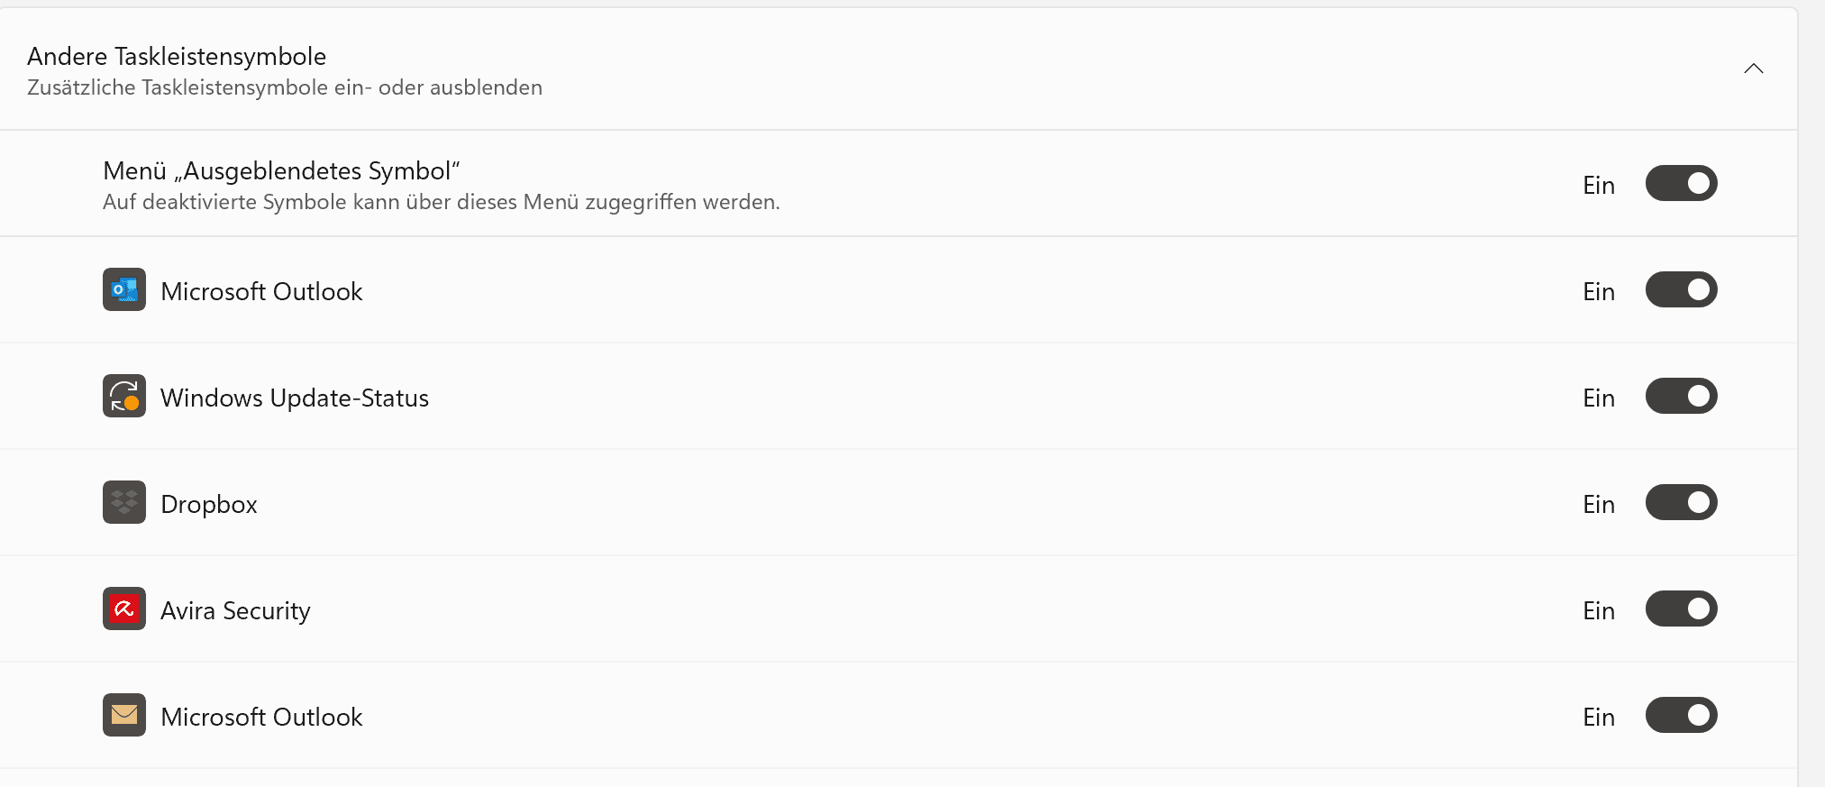Click the "Windows Update-Status" label

coord(295,398)
